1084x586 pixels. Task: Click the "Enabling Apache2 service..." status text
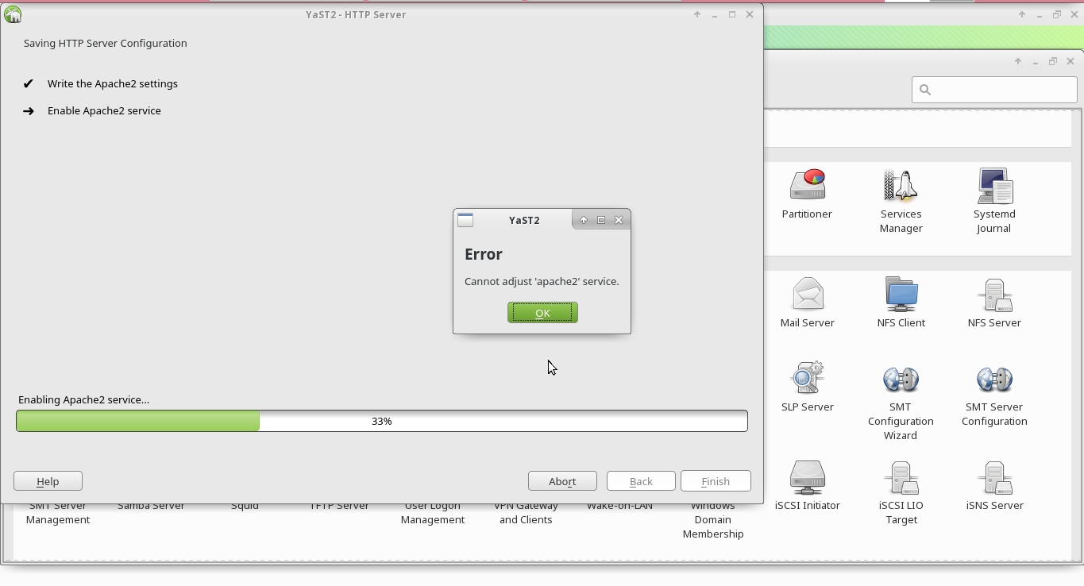tap(83, 399)
